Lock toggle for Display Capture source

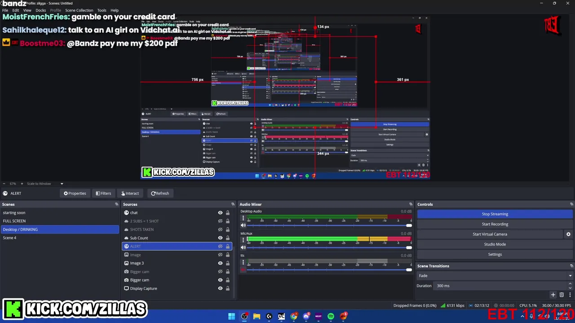pos(227,288)
